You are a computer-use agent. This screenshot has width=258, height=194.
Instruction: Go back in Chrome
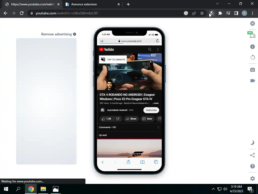[x=6, y=13]
